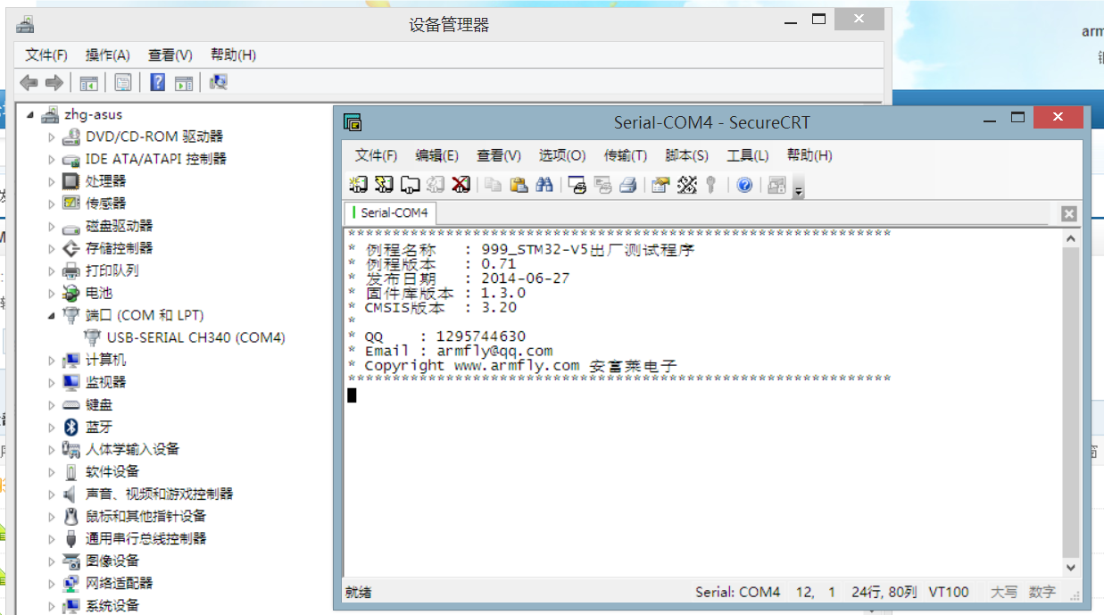Collapse the 端口 (COM 和 LPT) node
The height and width of the screenshot is (615, 1104).
point(51,316)
